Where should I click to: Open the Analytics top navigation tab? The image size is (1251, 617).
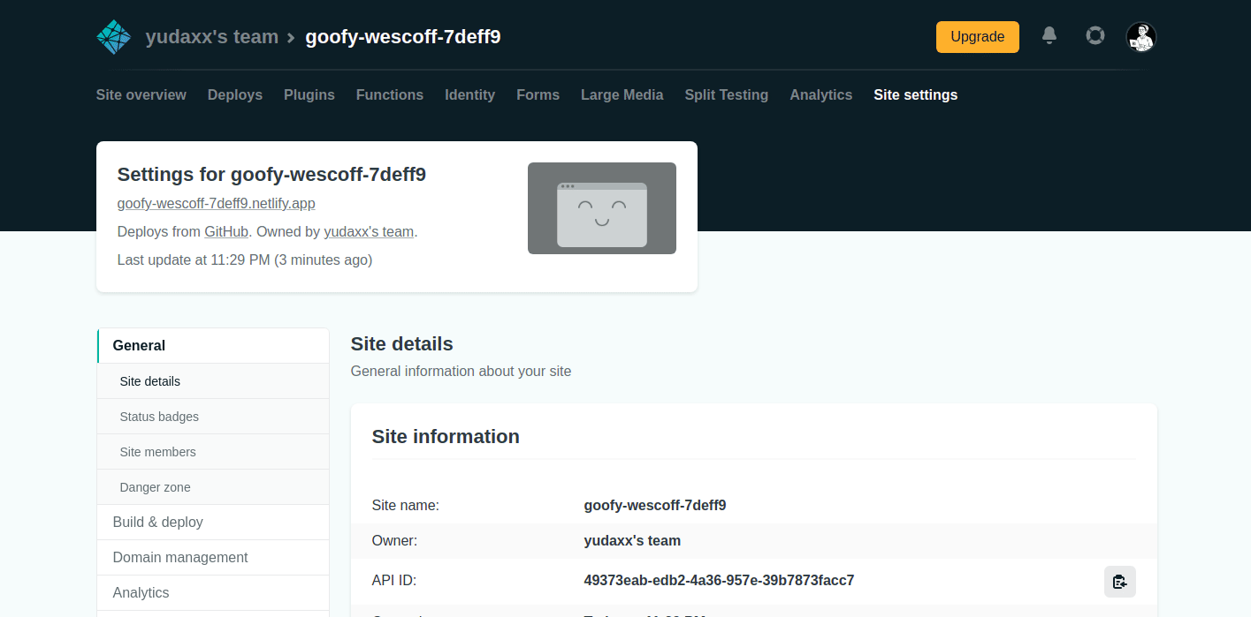821,94
